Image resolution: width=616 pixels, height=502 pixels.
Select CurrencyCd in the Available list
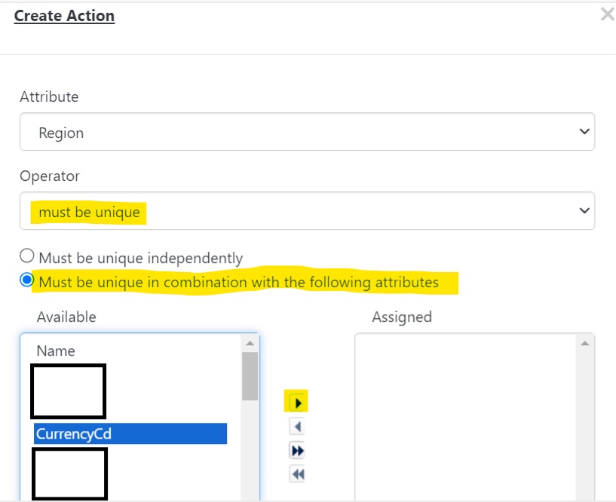[x=128, y=433]
